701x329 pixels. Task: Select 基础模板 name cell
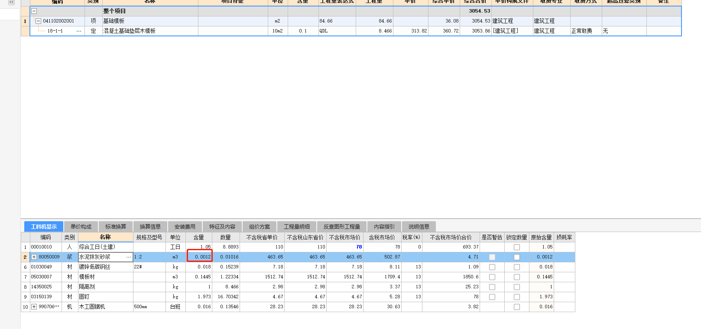pyautogui.click(x=150, y=21)
